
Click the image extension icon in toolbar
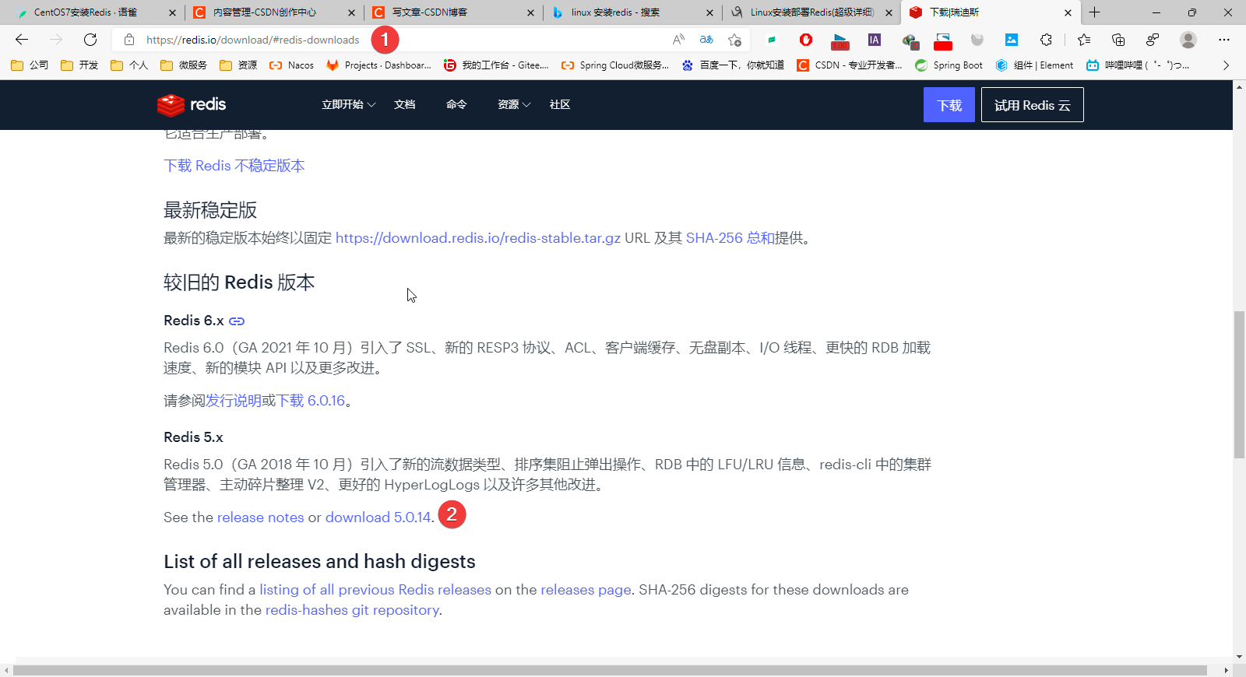[x=1012, y=40]
